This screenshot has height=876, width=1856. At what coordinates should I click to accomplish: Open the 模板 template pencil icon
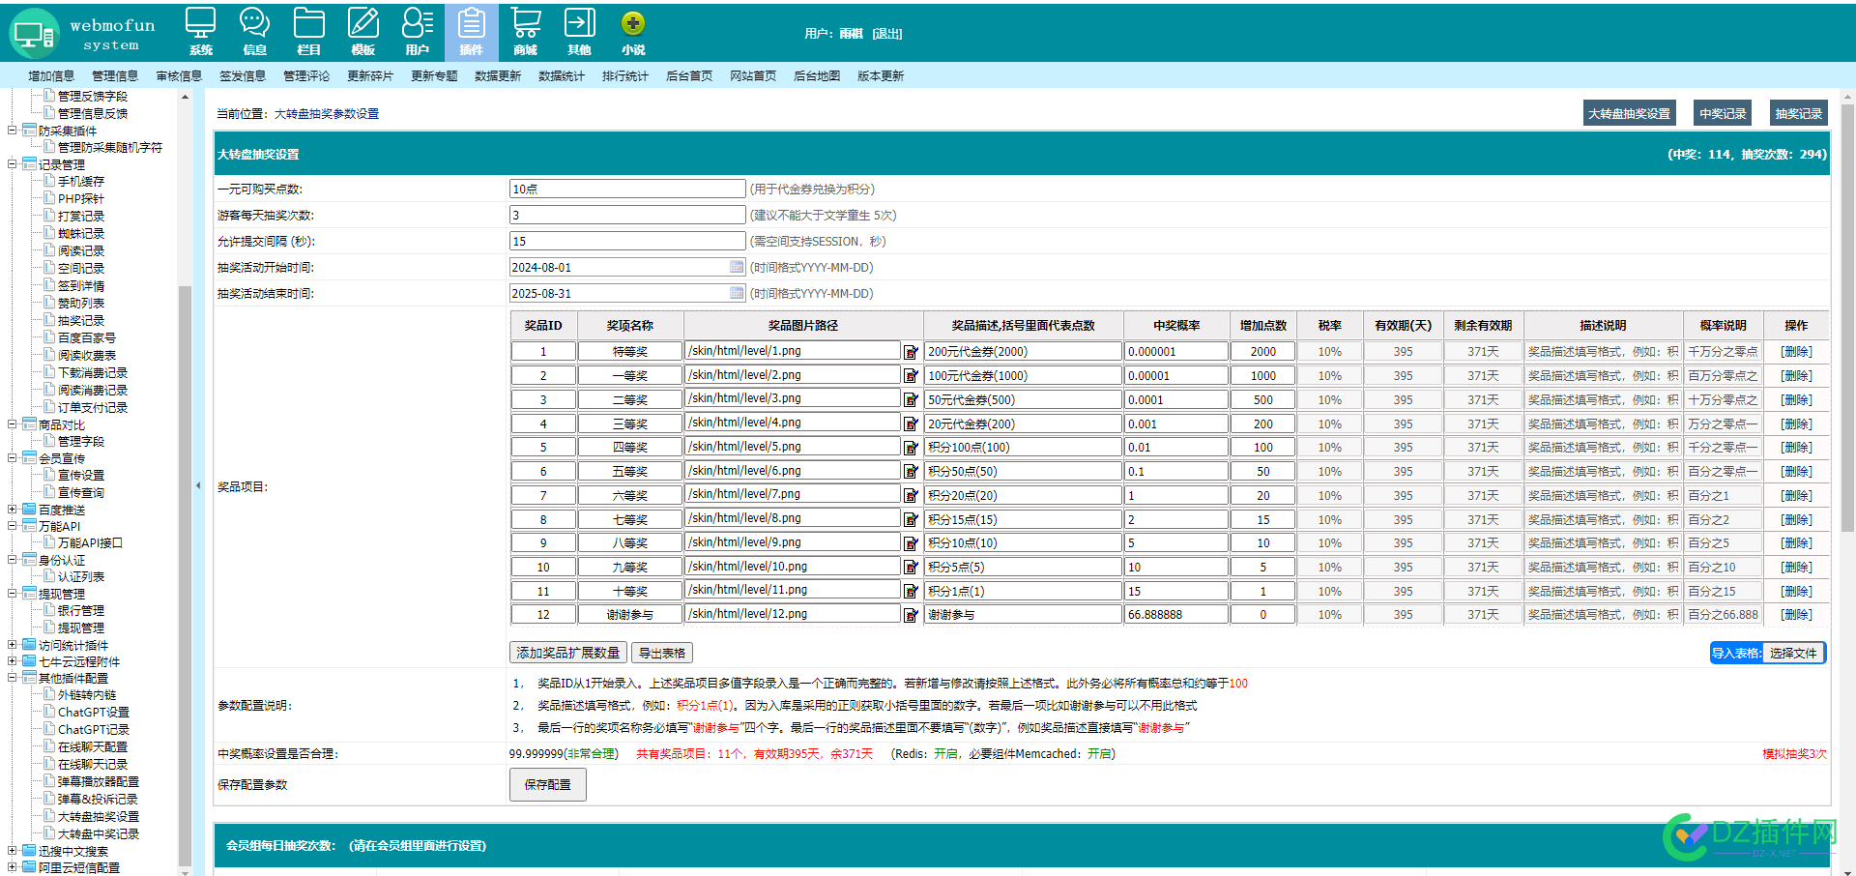[363, 32]
